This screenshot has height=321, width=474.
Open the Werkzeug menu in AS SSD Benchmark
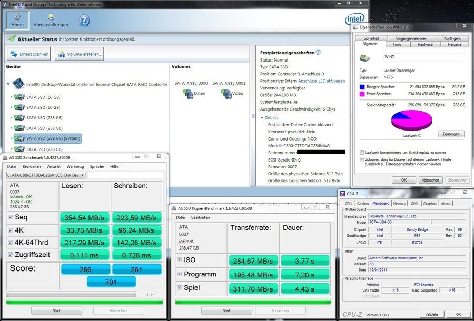pyautogui.click(x=75, y=167)
